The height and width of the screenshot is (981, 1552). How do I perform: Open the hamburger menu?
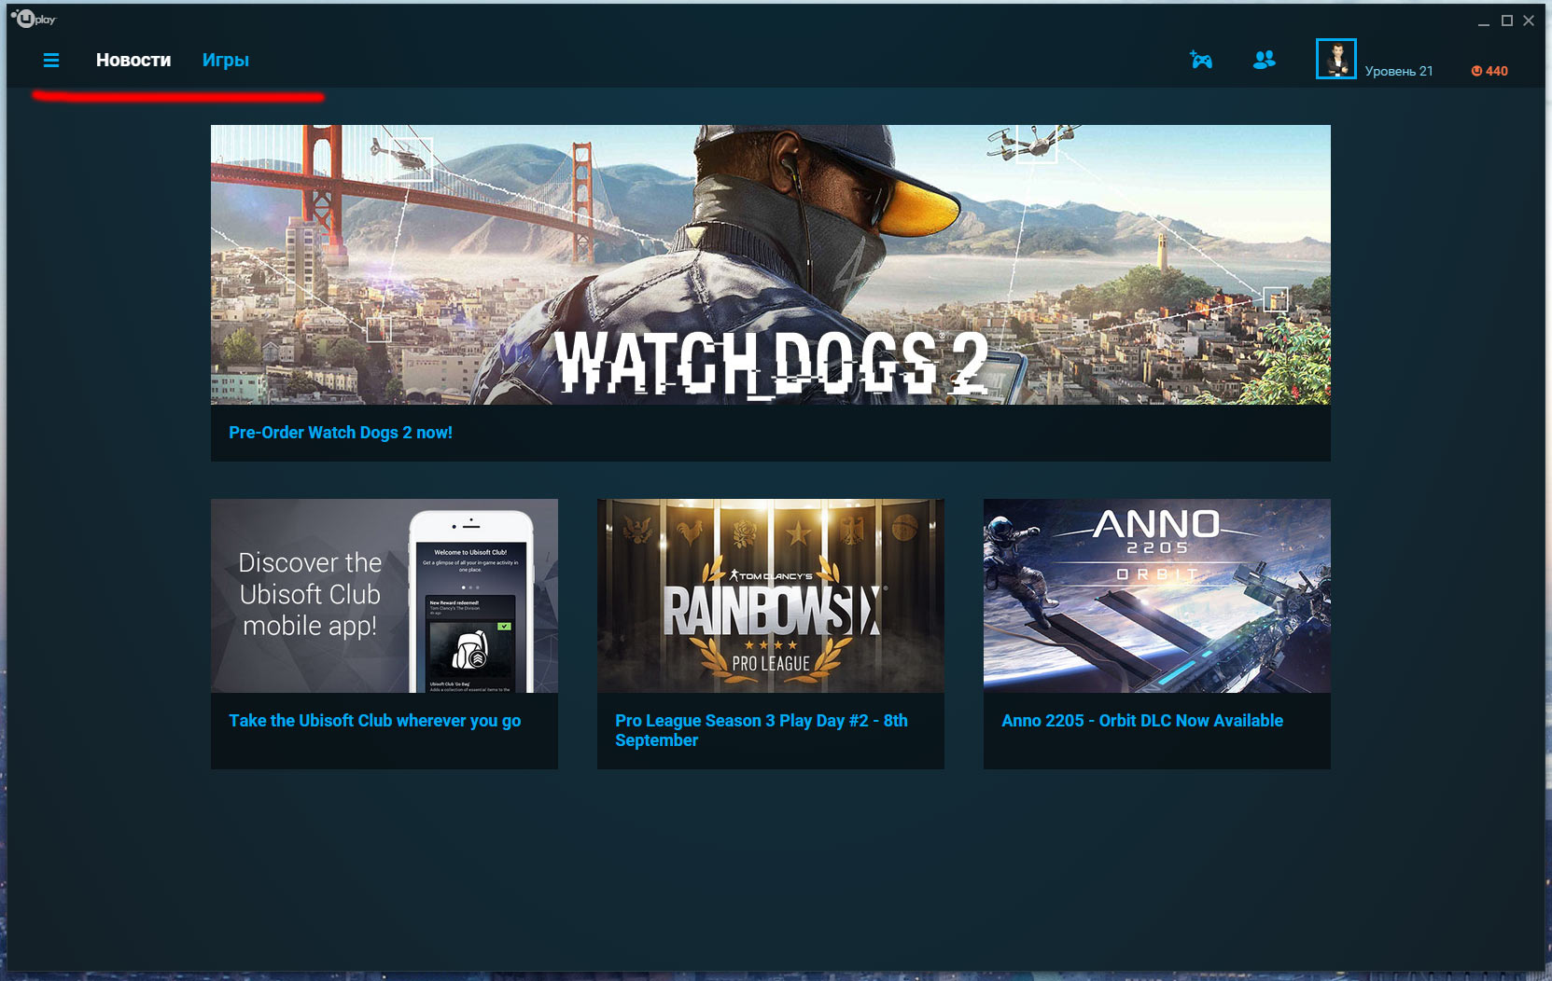[51, 61]
